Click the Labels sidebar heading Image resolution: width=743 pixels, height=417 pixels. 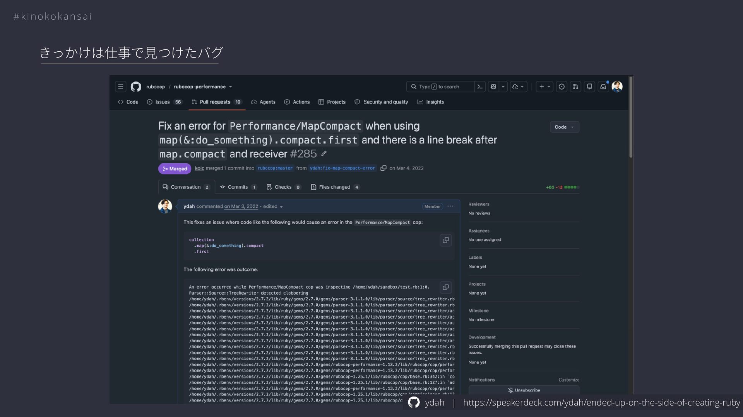click(x=475, y=258)
